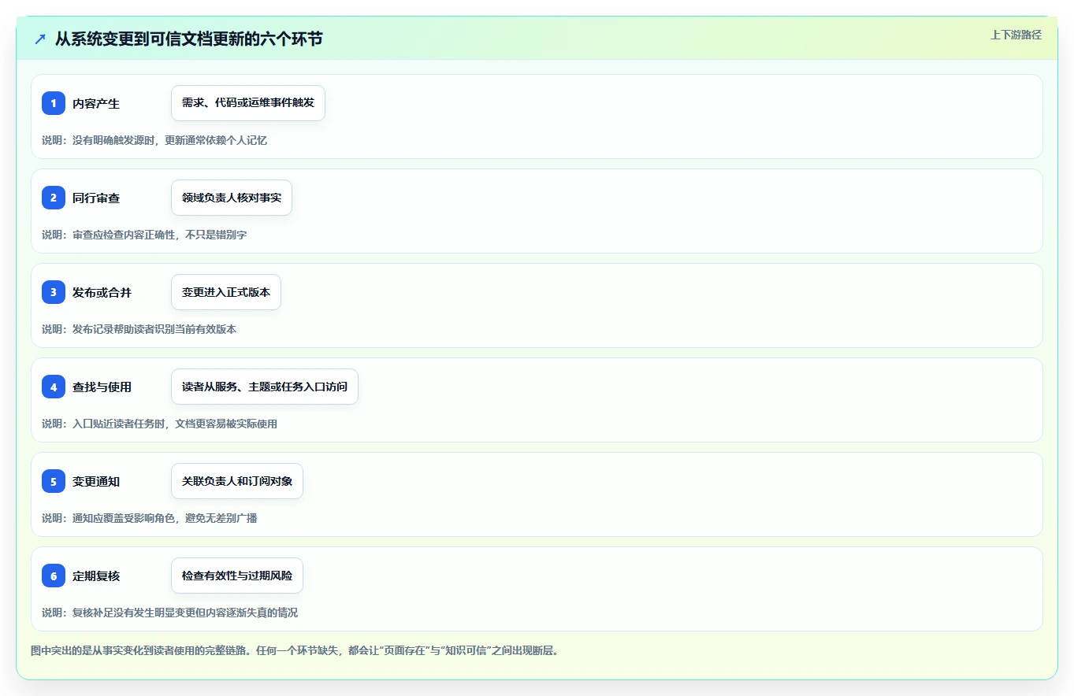Select the 检查有效性与过期风险 chip
Image resolution: width=1074 pixels, height=696 pixels.
coord(237,576)
